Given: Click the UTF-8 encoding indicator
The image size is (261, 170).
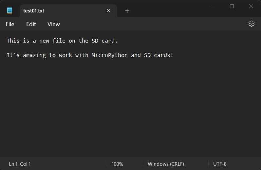Looking at the screenshot, I should [x=220, y=164].
